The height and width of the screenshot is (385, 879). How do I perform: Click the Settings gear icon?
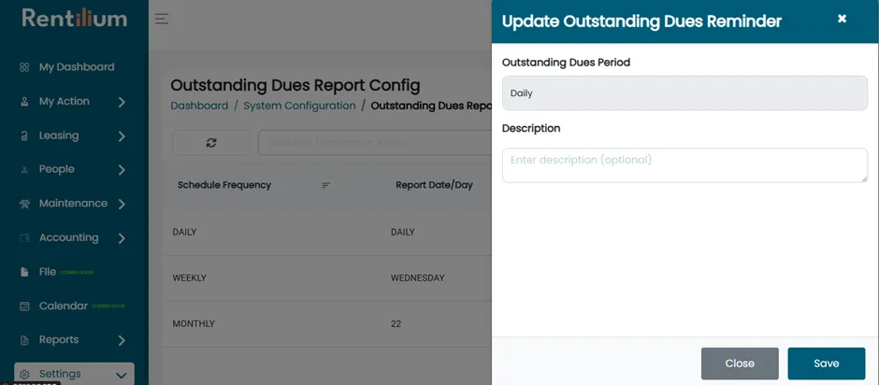[24, 375]
